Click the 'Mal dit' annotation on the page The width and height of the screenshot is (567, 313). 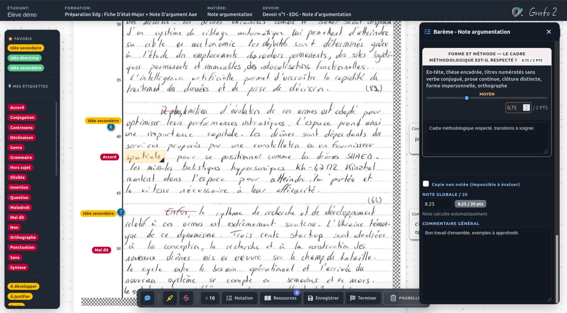[x=101, y=250]
